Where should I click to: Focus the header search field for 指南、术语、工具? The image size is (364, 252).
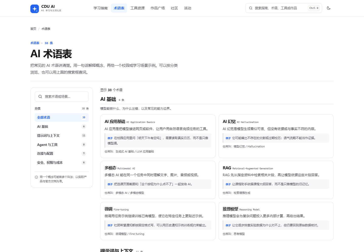[x=284, y=8]
